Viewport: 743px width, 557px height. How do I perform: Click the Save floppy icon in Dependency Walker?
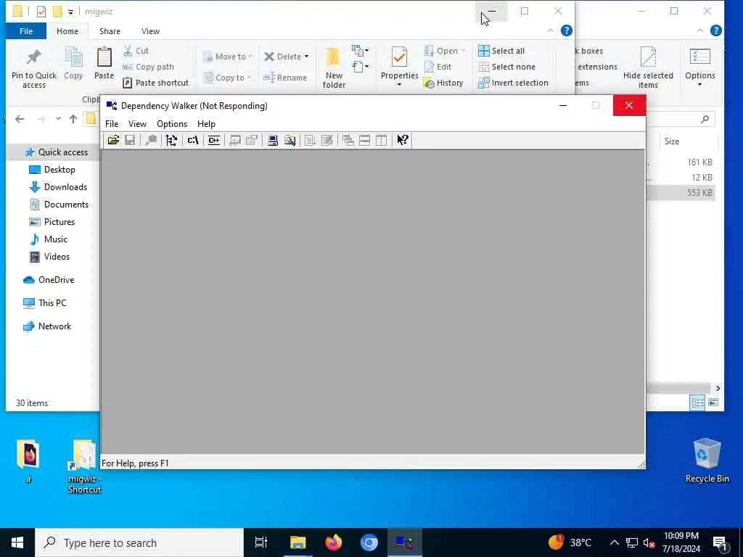coord(130,140)
